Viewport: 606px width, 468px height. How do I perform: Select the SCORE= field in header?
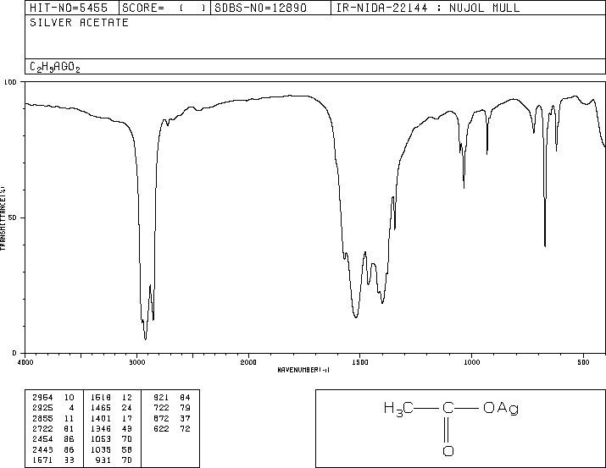(164, 8)
